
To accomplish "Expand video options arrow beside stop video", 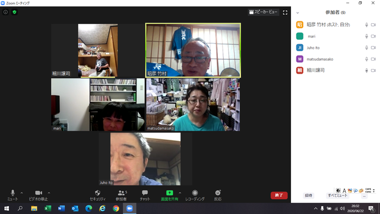I will [49, 193].
